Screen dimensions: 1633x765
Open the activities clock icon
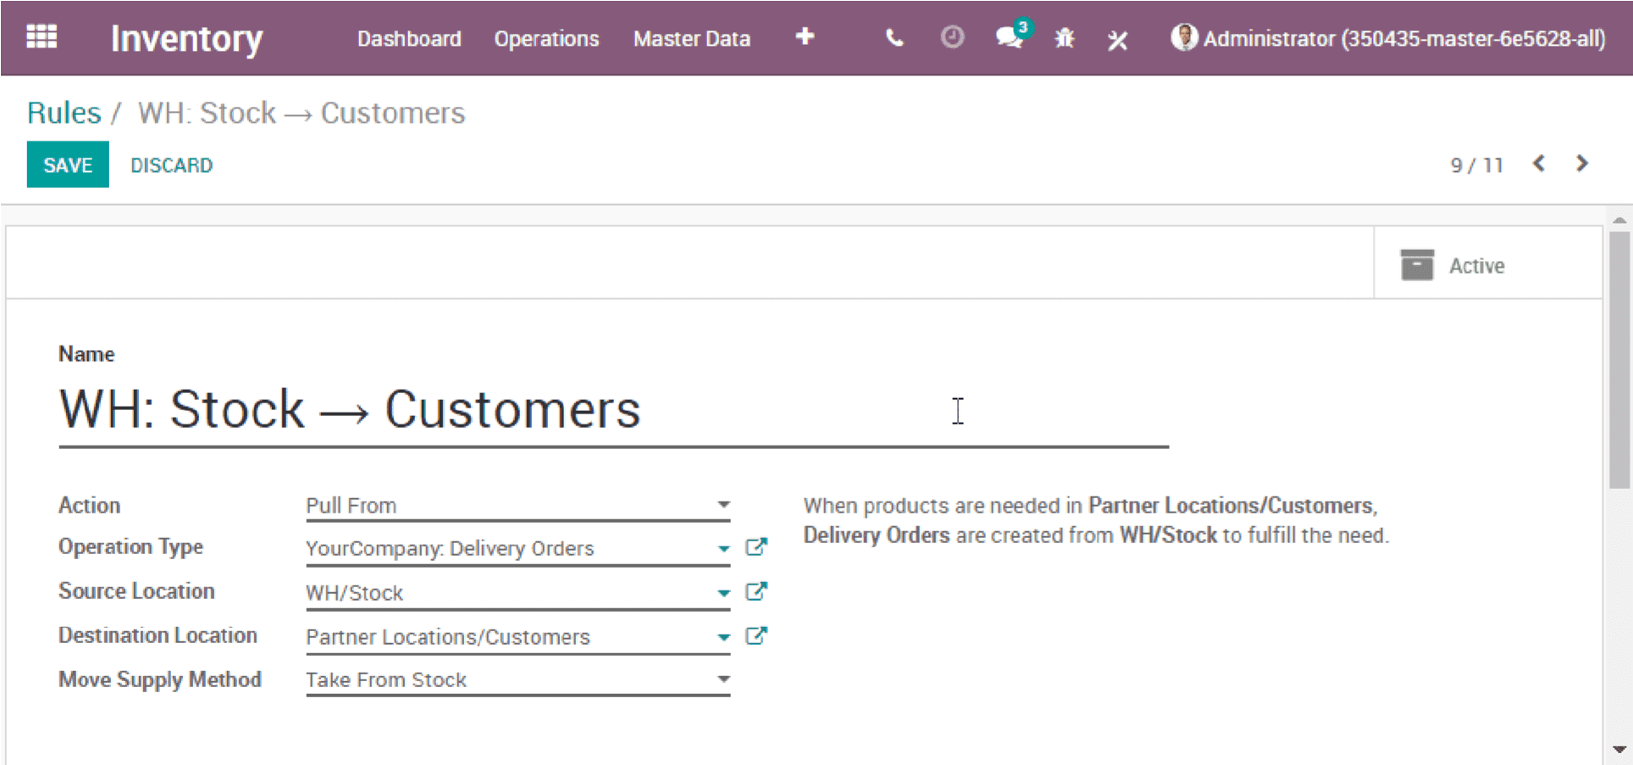[x=952, y=37]
